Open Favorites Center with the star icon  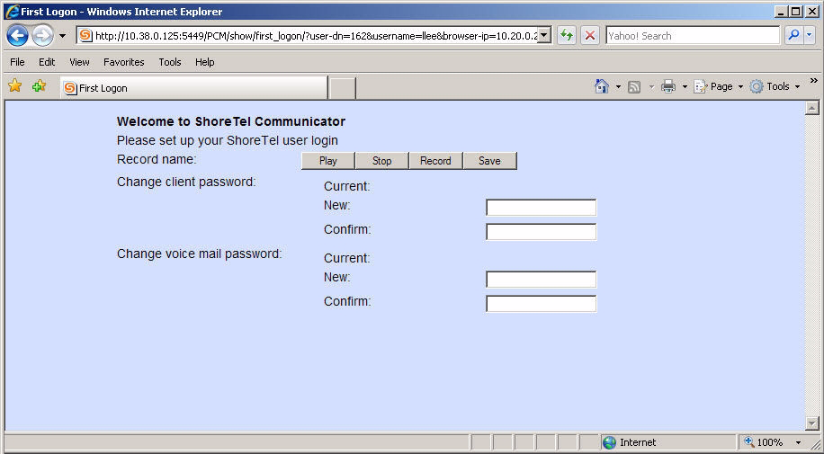(x=15, y=85)
